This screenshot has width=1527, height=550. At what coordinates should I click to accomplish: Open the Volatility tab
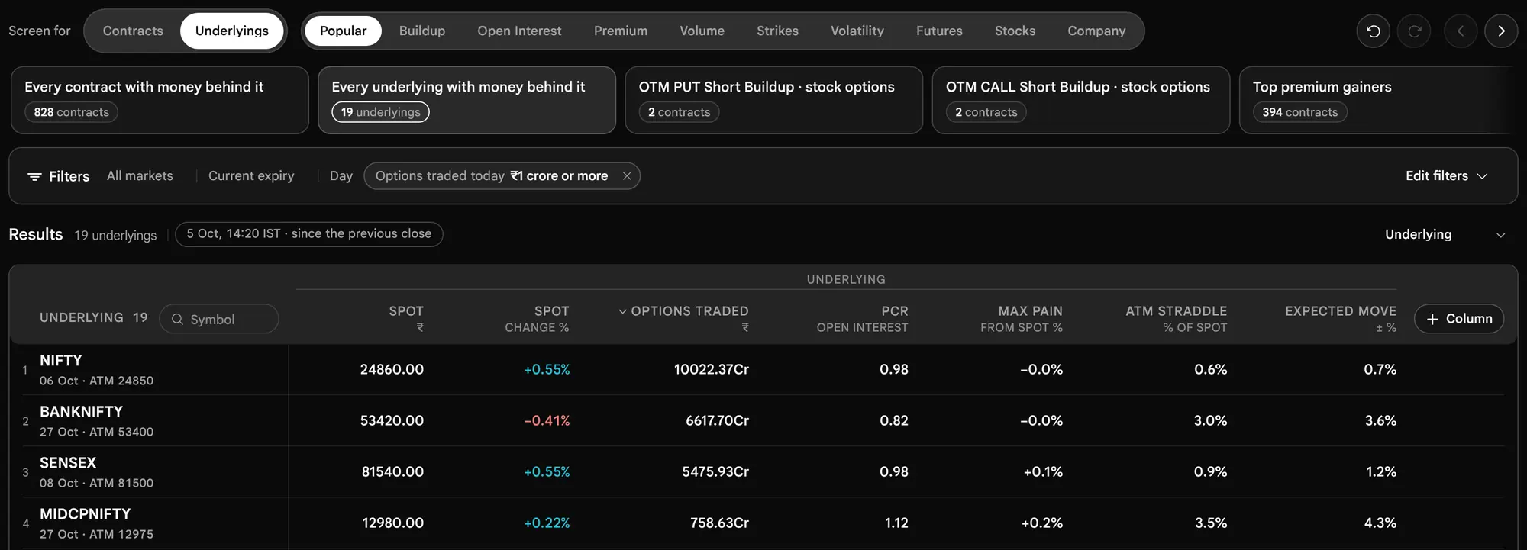pos(857,31)
